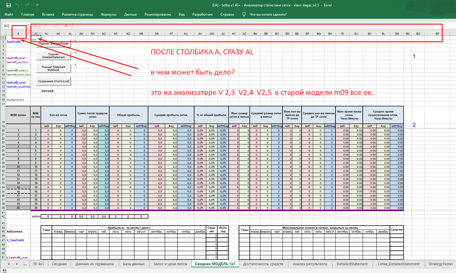Screen dimensions: 456x273
Task: Open Customize Quick Access Toolbar dropdown
Action: (37, 5)
